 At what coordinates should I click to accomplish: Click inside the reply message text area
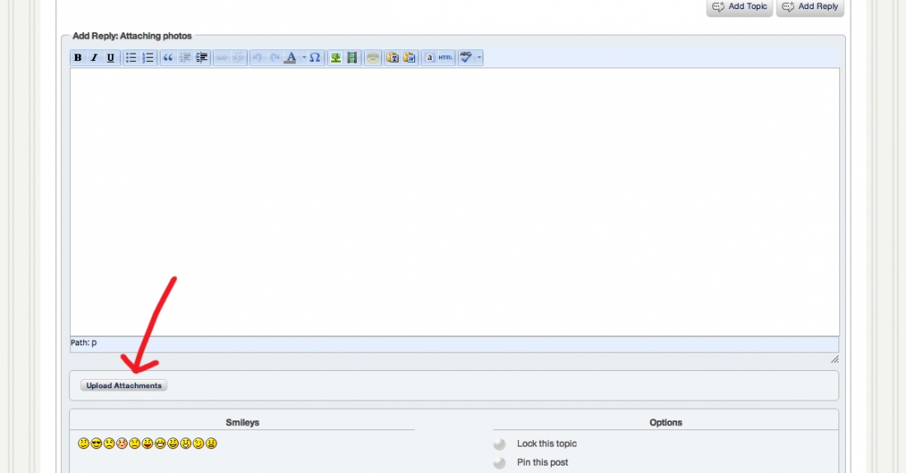tap(455, 202)
